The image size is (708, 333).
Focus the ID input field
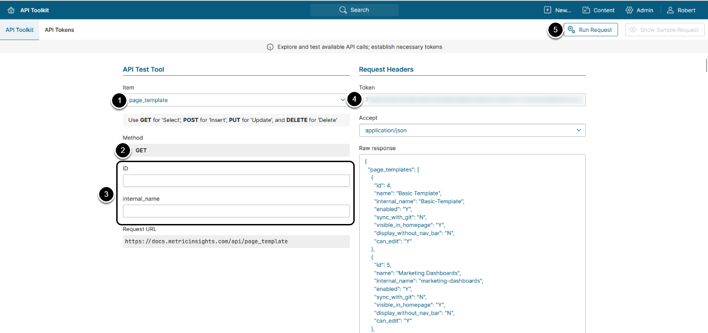[236, 181]
